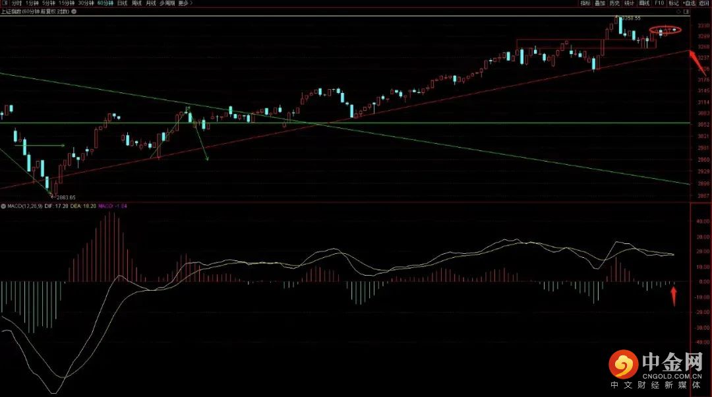Add stock via the 自选 button

point(689,3)
